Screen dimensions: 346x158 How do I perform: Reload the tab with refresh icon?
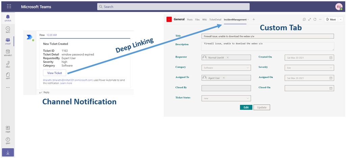[x=315, y=19]
